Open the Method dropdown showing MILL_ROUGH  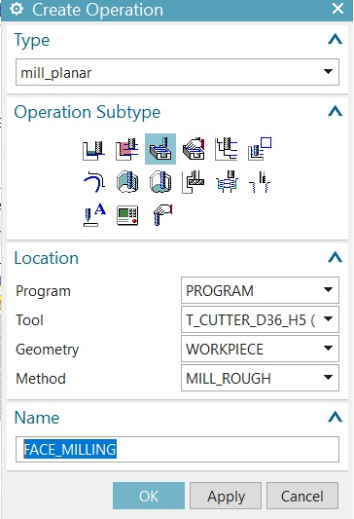[x=260, y=378]
